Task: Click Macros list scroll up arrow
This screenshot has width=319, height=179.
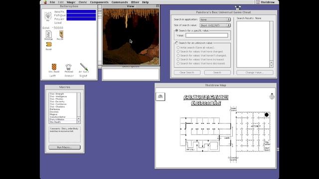Action: tap(79, 118)
